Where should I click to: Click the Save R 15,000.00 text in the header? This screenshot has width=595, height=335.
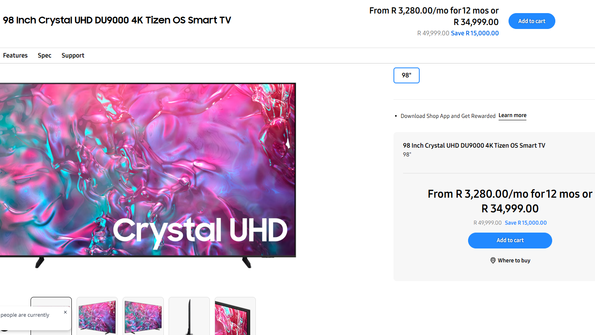[475, 33]
